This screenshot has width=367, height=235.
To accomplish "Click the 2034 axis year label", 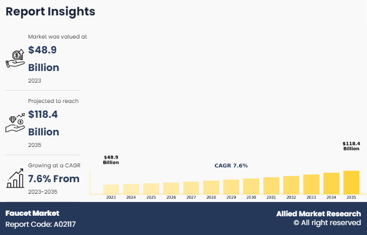I will point(331,197).
